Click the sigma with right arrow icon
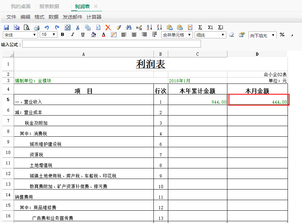Viewport: 302px width, 223px height. 221,27
